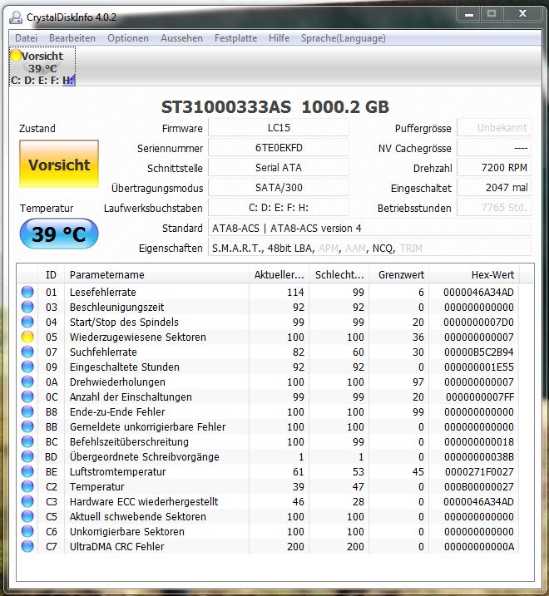Sort by the Aktueller column header

click(x=279, y=275)
